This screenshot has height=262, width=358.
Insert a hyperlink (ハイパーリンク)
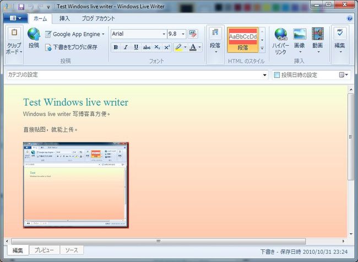pyautogui.click(x=280, y=41)
